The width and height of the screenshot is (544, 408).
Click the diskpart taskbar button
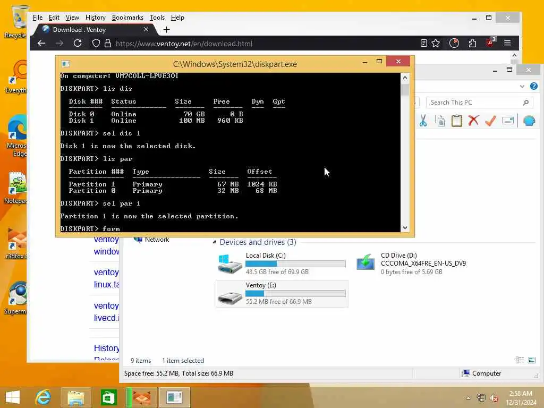tap(174, 397)
